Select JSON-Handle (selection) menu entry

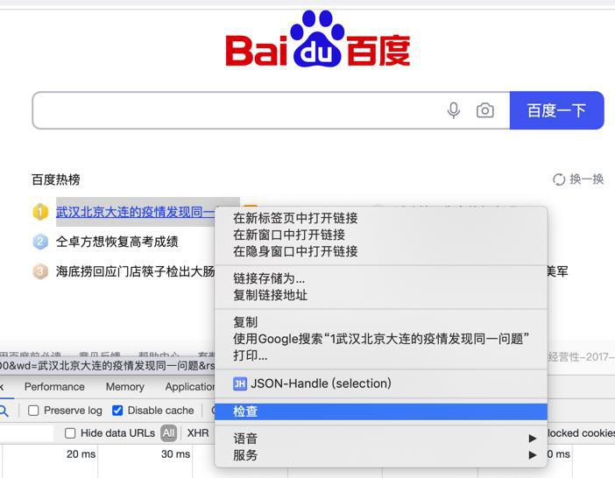click(381, 383)
